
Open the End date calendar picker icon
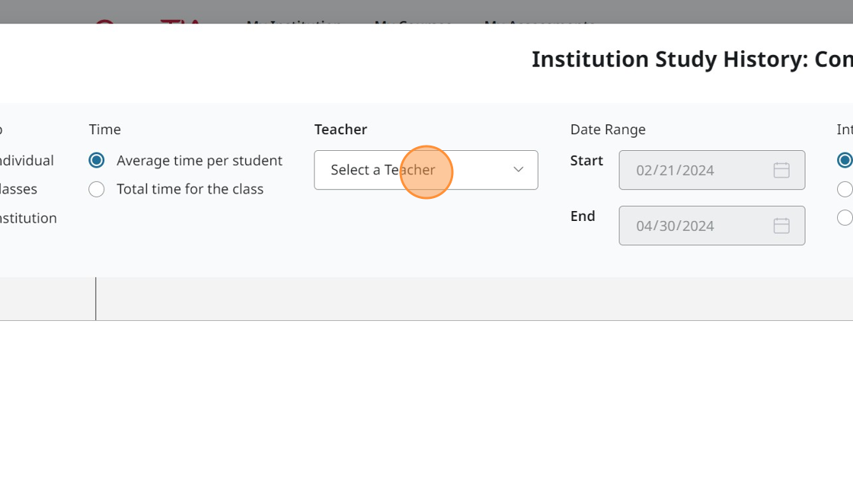tap(781, 226)
